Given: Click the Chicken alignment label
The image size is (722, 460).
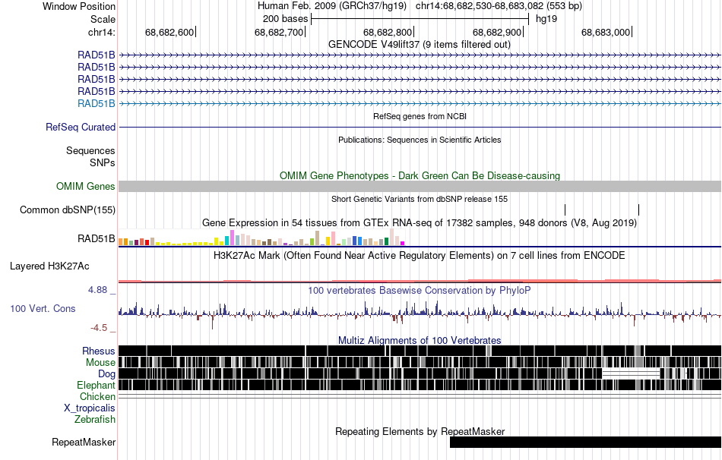Looking at the screenshot, I should coord(97,396).
